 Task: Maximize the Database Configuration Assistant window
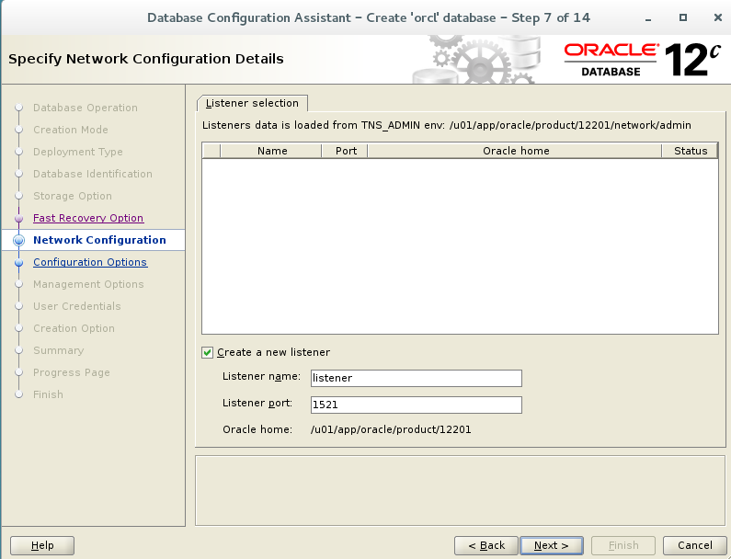[x=683, y=17]
